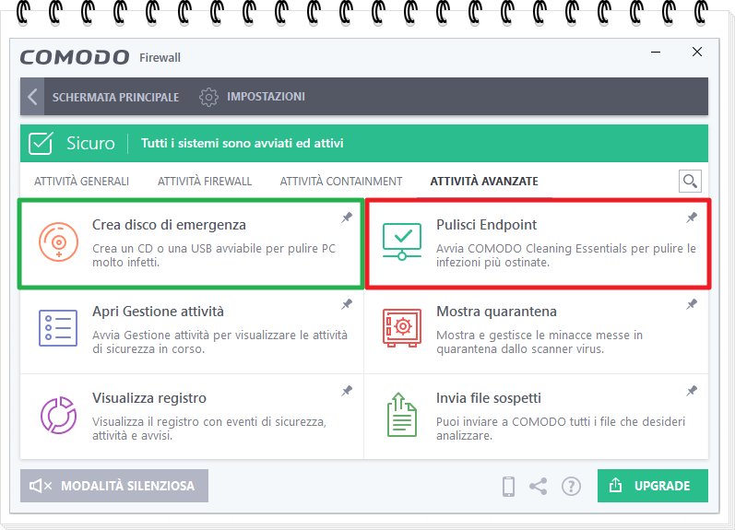The height and width of the screenshot is (530, 735).
Task: Toggle pin on Pulisci Endpoint tile
Action: [x=692, y=218]
